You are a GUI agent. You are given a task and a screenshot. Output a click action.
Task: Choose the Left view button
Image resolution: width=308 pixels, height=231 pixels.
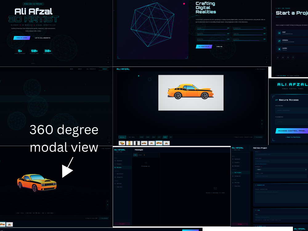tap(159, 137)
